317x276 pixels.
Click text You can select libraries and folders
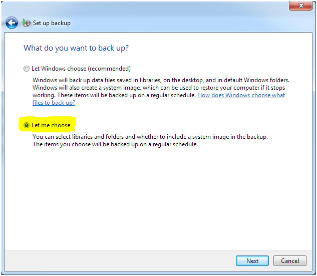(x=150, y=137)
